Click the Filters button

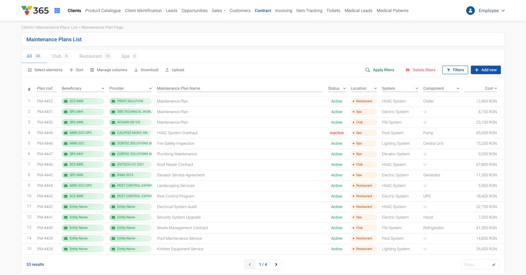(x=455, y=70)
